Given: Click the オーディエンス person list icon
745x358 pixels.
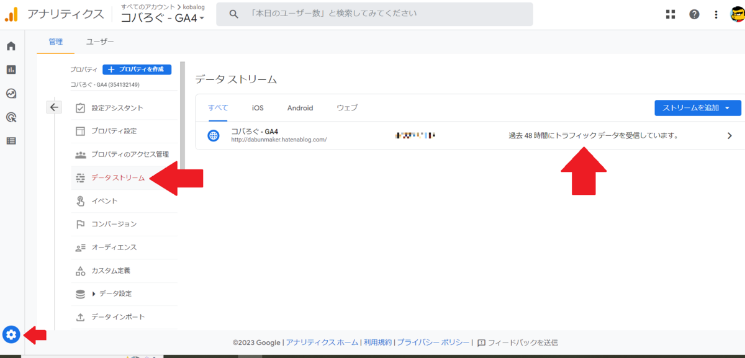Looking at the screenshot, I should pos(80,248).
